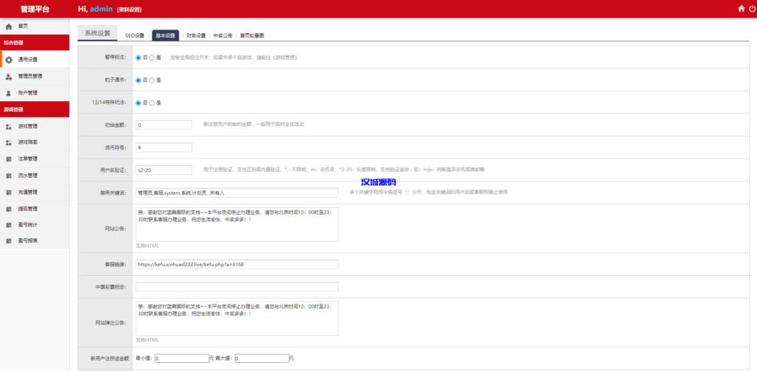Click the 资料设置 link next to admin
The image size is (757, 371).
tap(129, 10)
